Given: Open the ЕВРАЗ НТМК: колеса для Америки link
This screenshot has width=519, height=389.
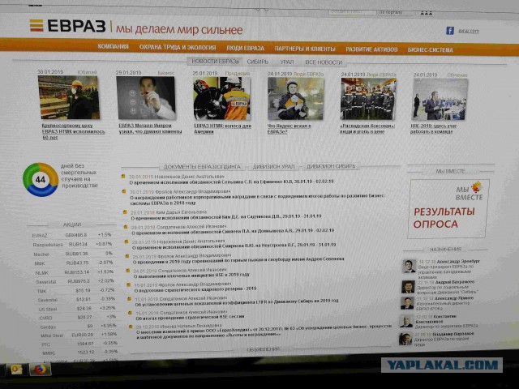Looking at the screenshot, I should point(222,129).
